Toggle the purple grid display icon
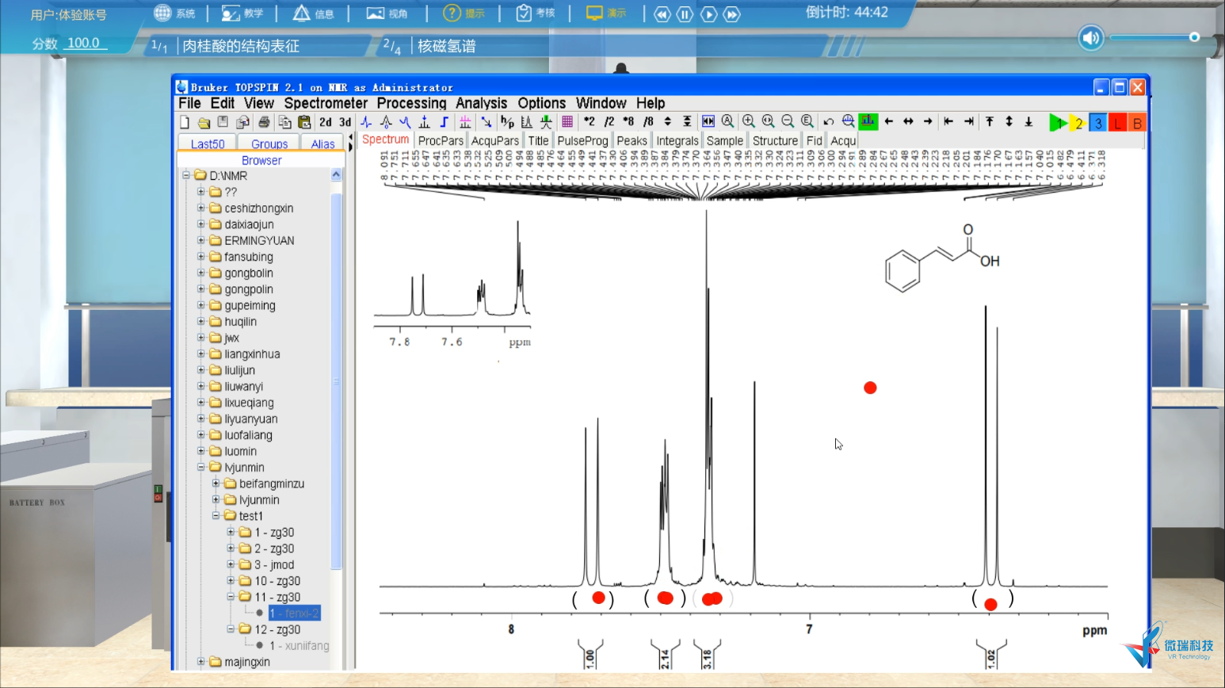Viewport: 1225px width, 688px height. 567,122
